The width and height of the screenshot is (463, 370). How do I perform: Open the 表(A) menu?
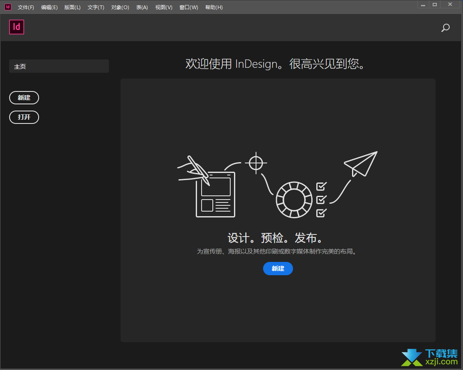point(142,7)
